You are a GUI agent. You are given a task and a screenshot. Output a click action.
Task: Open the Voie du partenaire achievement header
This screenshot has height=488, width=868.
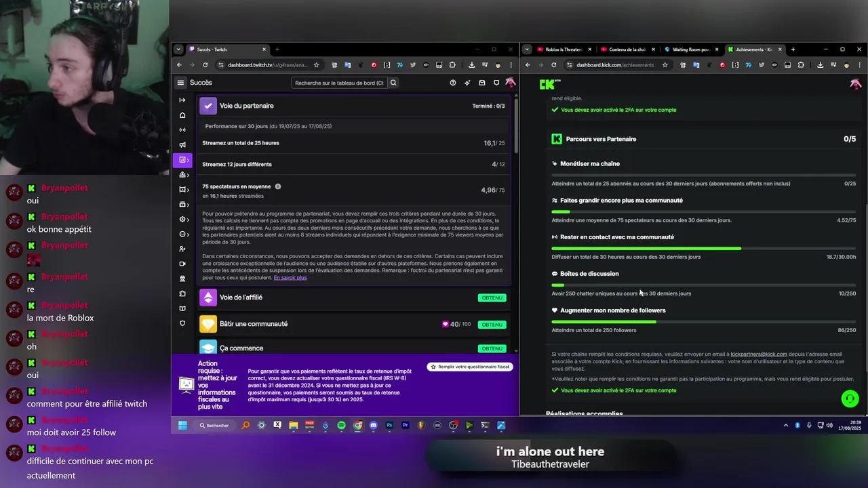coord(353,106)
